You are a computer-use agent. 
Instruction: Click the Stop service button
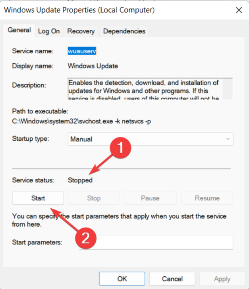pos(94,198)
